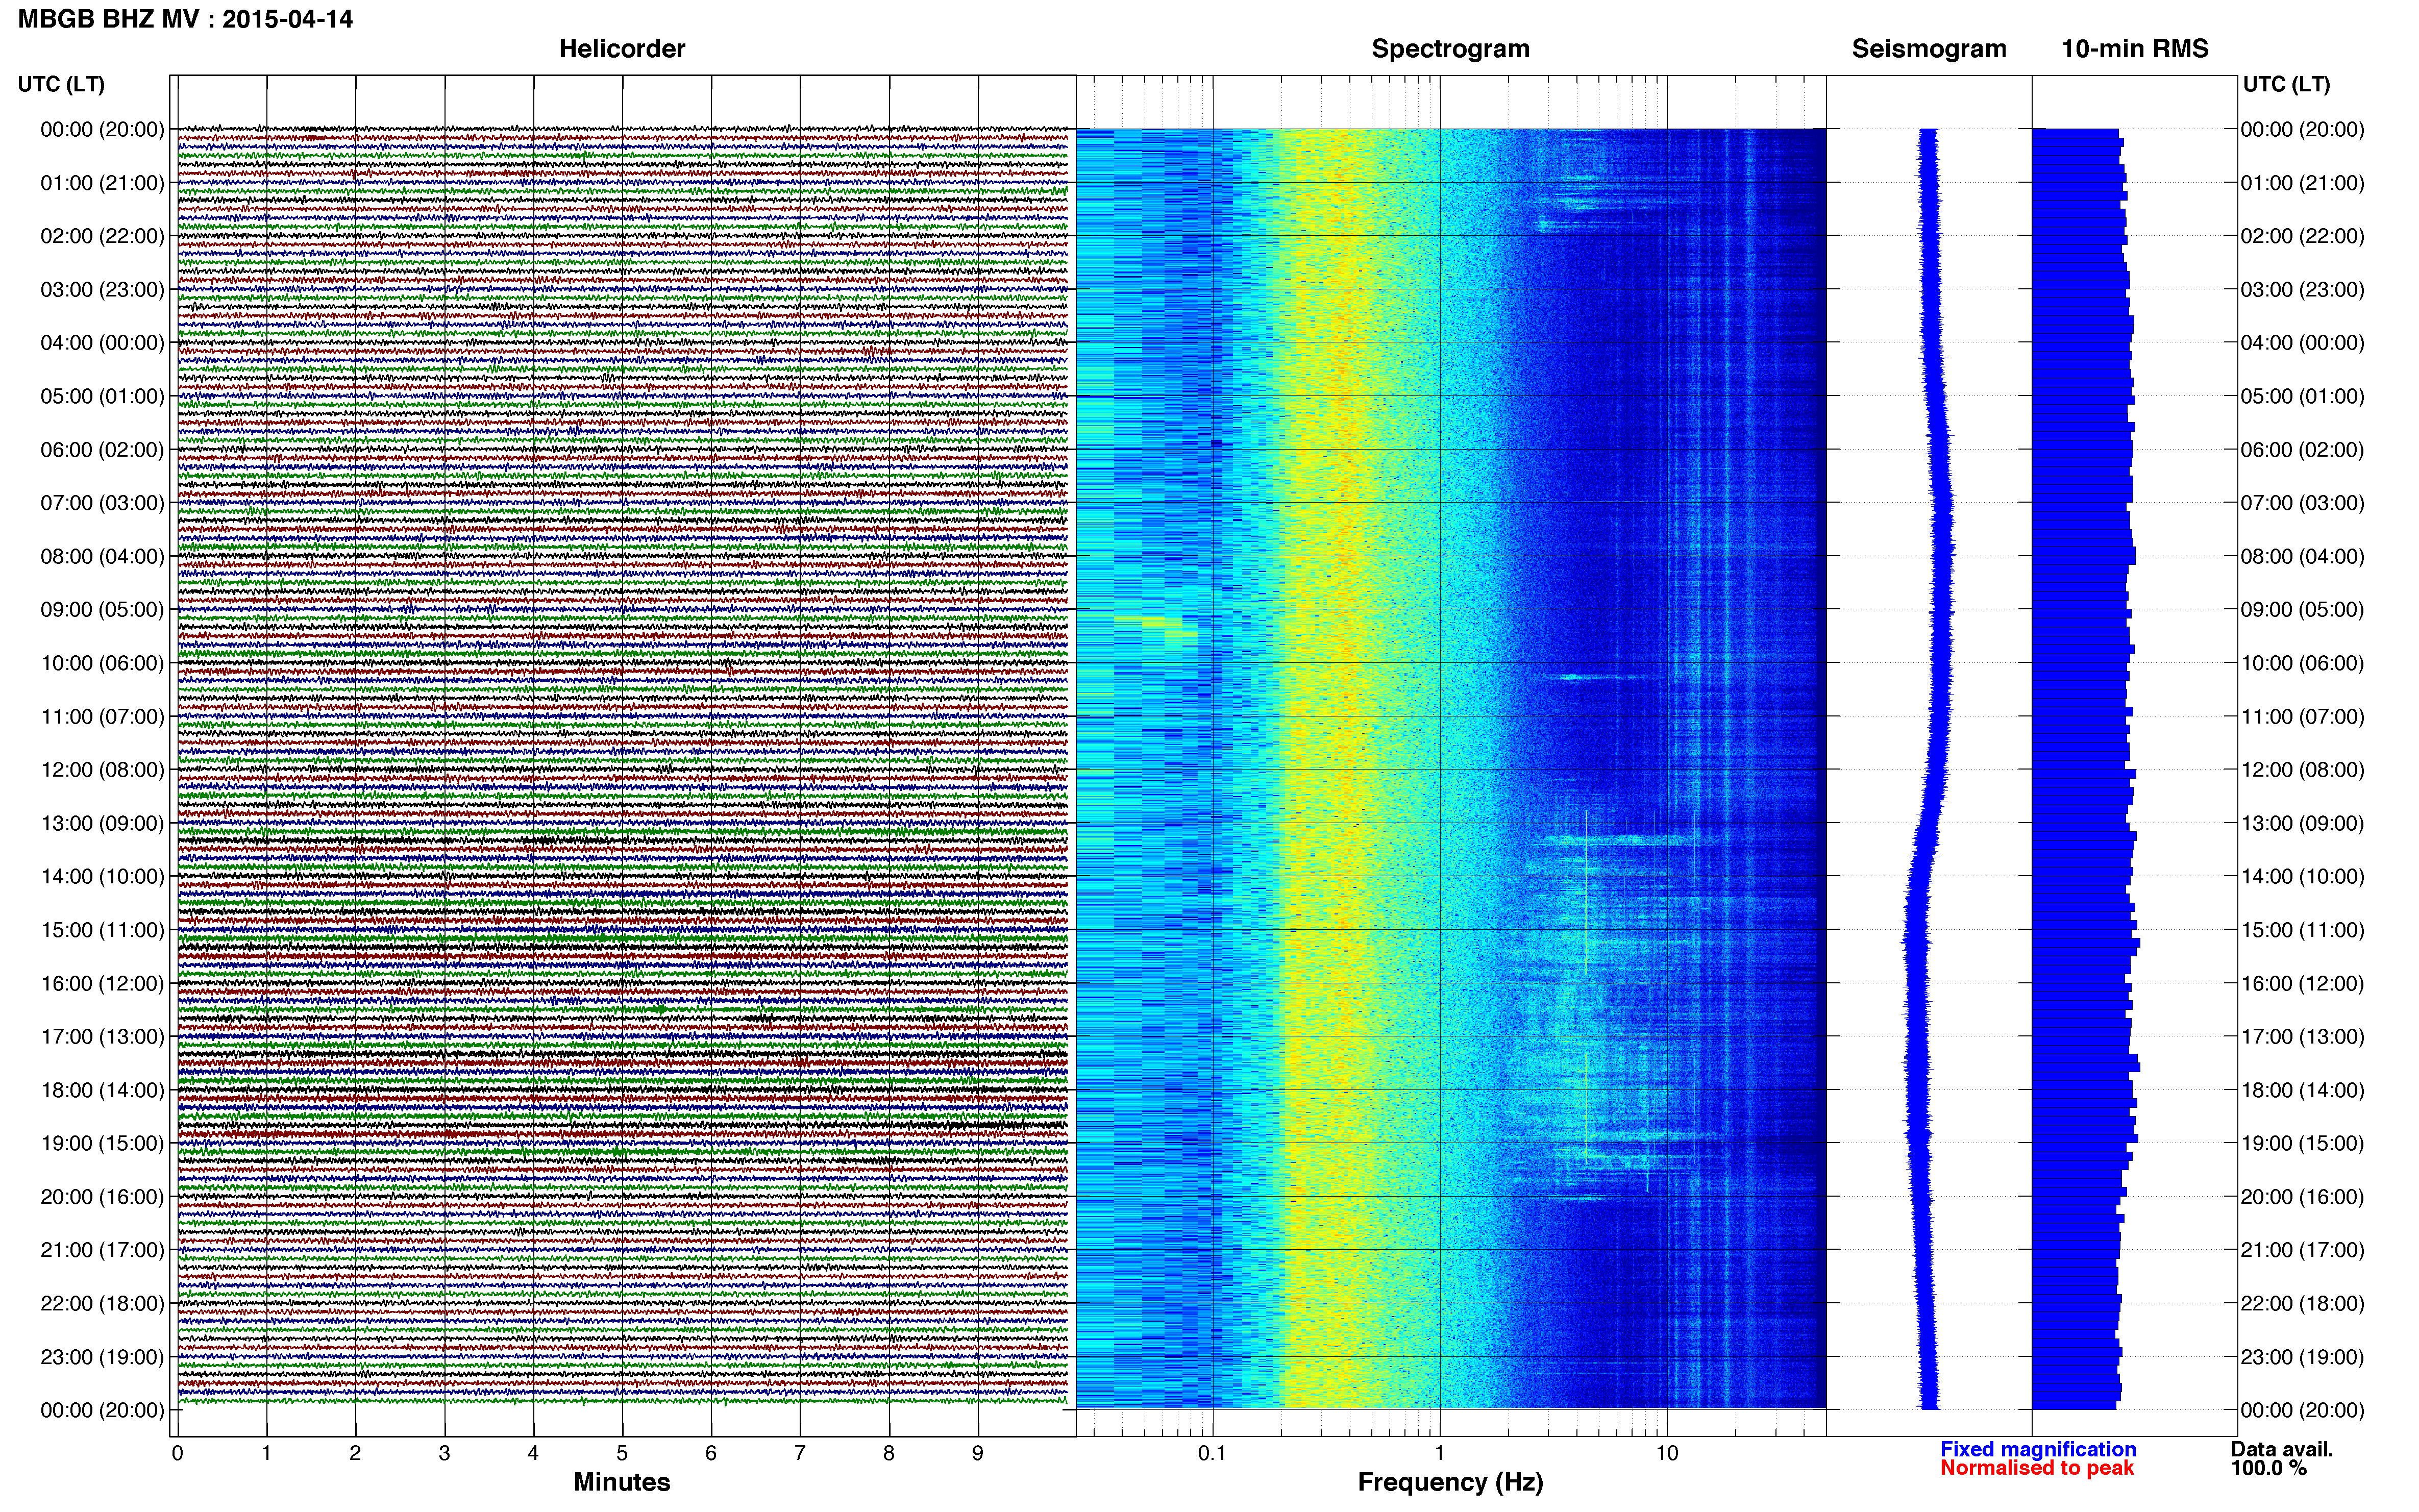Click the '10' frequency axis tick
Screen dimensions: 2419x1512
[1666, 1453]
